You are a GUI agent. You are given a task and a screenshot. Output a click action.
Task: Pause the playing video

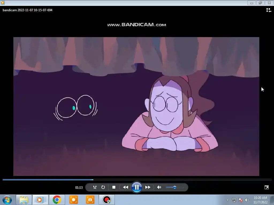[x=137, y=187]
